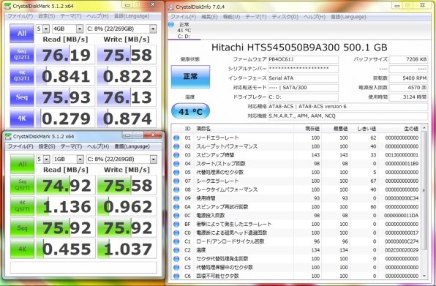Click the serial number field with asterisks
This screenshot has width=436, height=286.
pyautogui.click(x=303, y=69)
